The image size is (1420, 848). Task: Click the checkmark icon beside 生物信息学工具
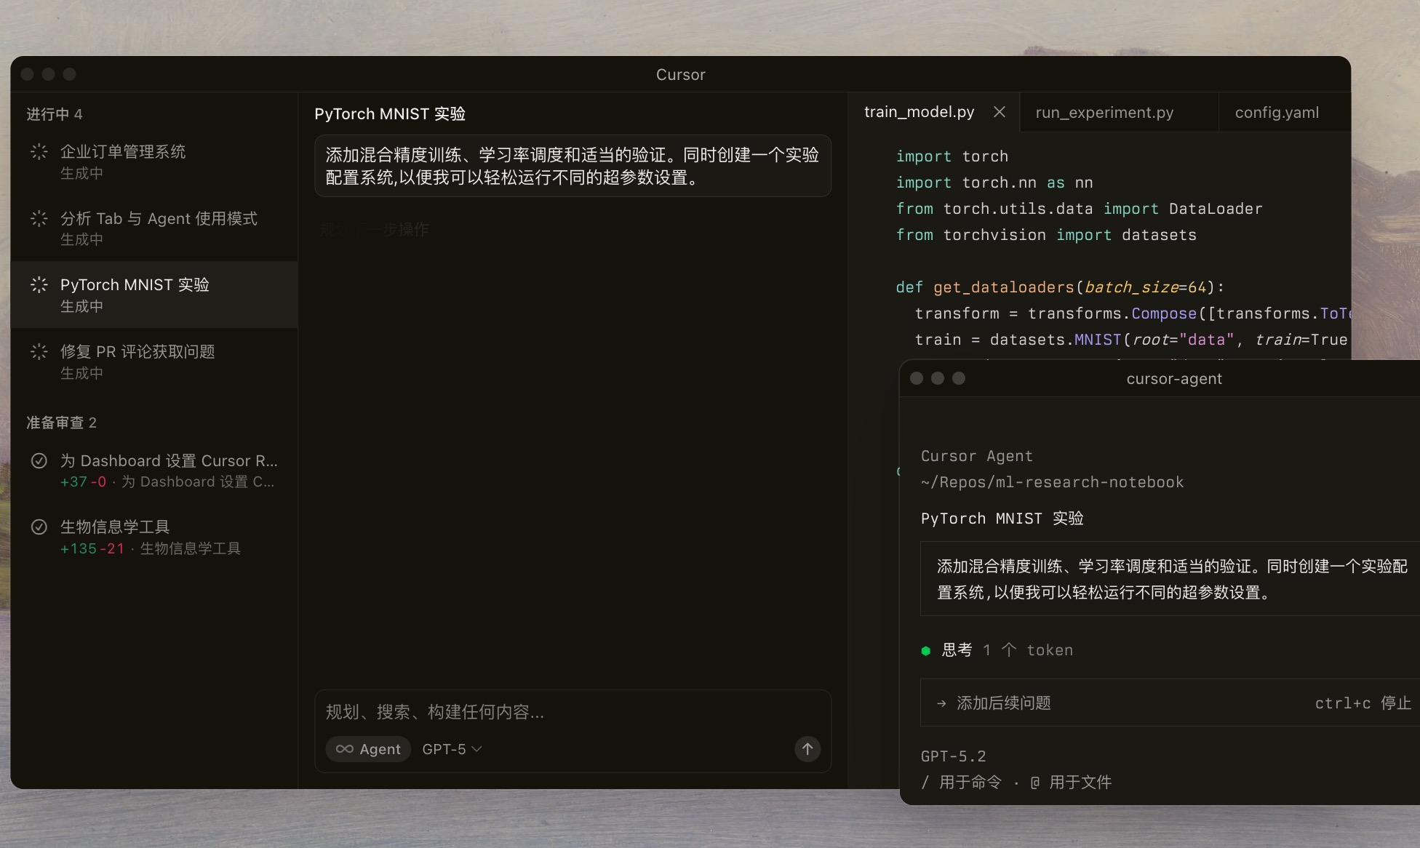point(39,526)
